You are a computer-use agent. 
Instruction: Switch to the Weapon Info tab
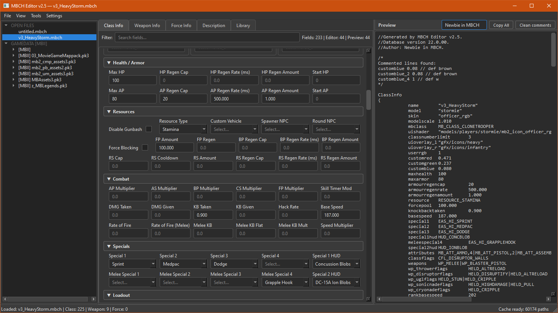point(147,26)
